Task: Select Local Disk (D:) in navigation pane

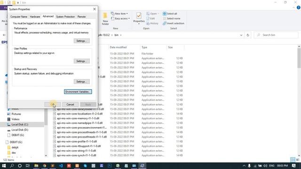Action: (20, 130)
